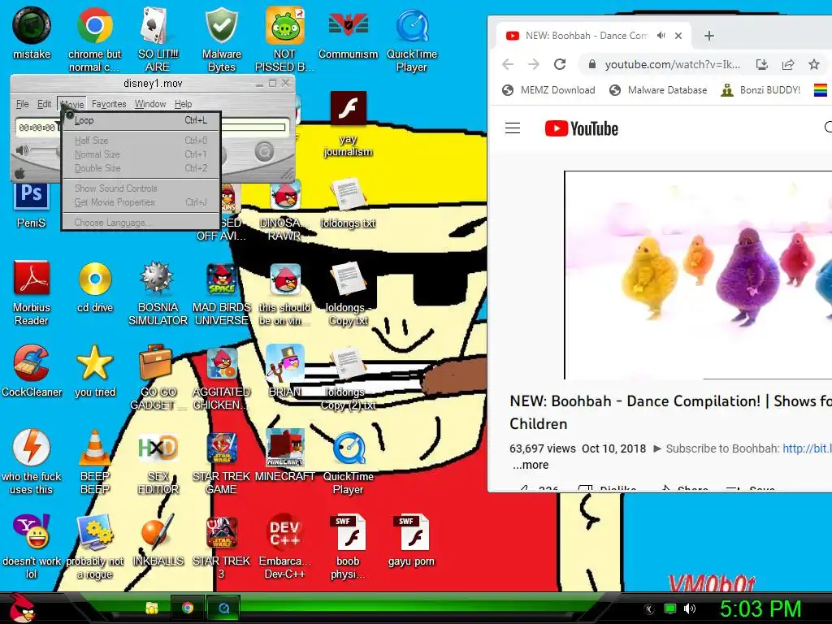Open the 'boob physi...' SWF file

(x=348, y=531)
